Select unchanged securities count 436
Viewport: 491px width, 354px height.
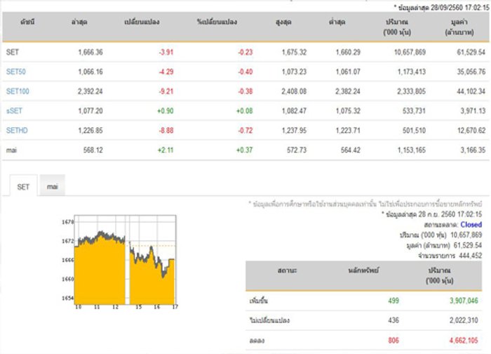click(394, 320)
